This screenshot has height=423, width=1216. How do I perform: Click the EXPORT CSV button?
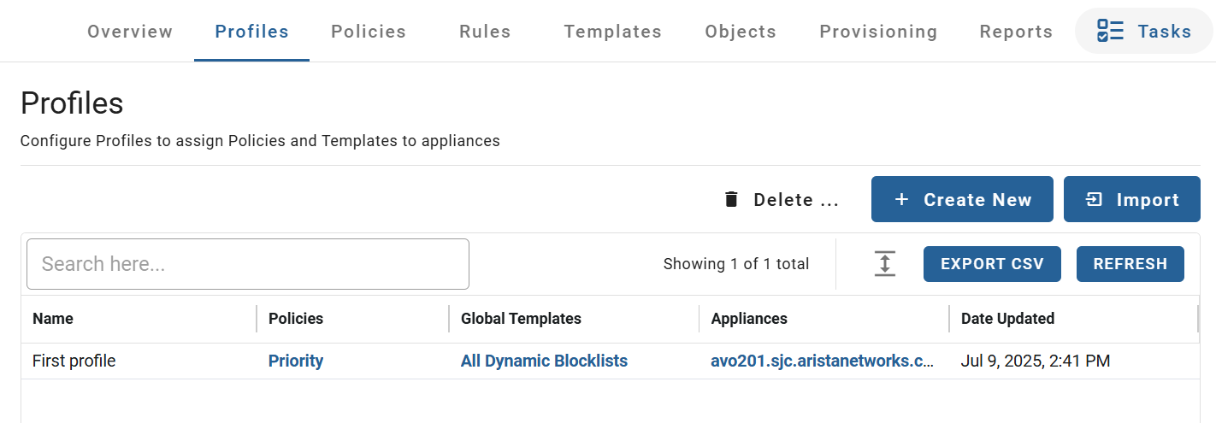pos(992,264)
